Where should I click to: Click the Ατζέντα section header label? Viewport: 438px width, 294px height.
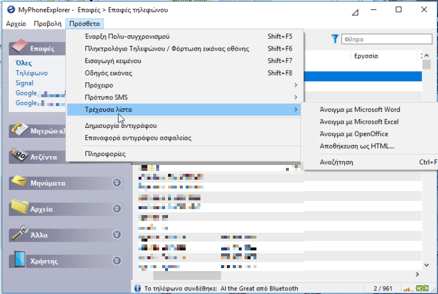click(x=44, y=157)
